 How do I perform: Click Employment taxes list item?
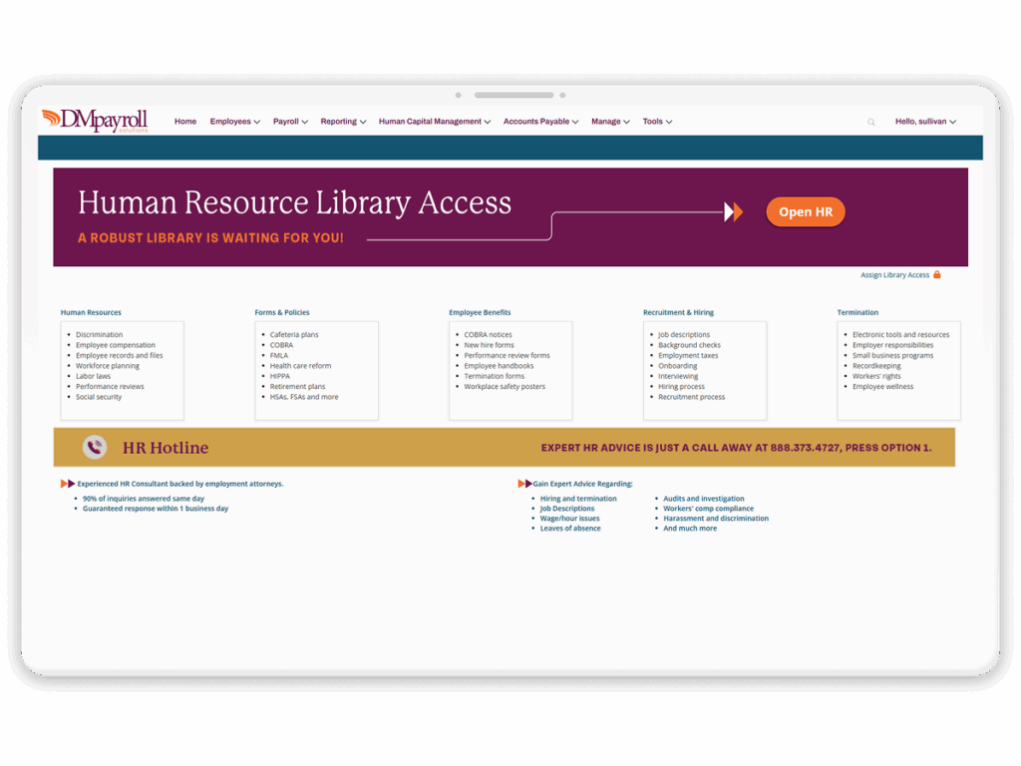tap(688, 356)
